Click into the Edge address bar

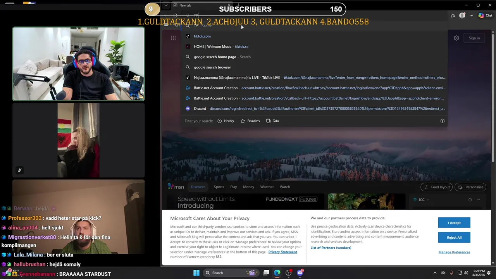(314, 15)
